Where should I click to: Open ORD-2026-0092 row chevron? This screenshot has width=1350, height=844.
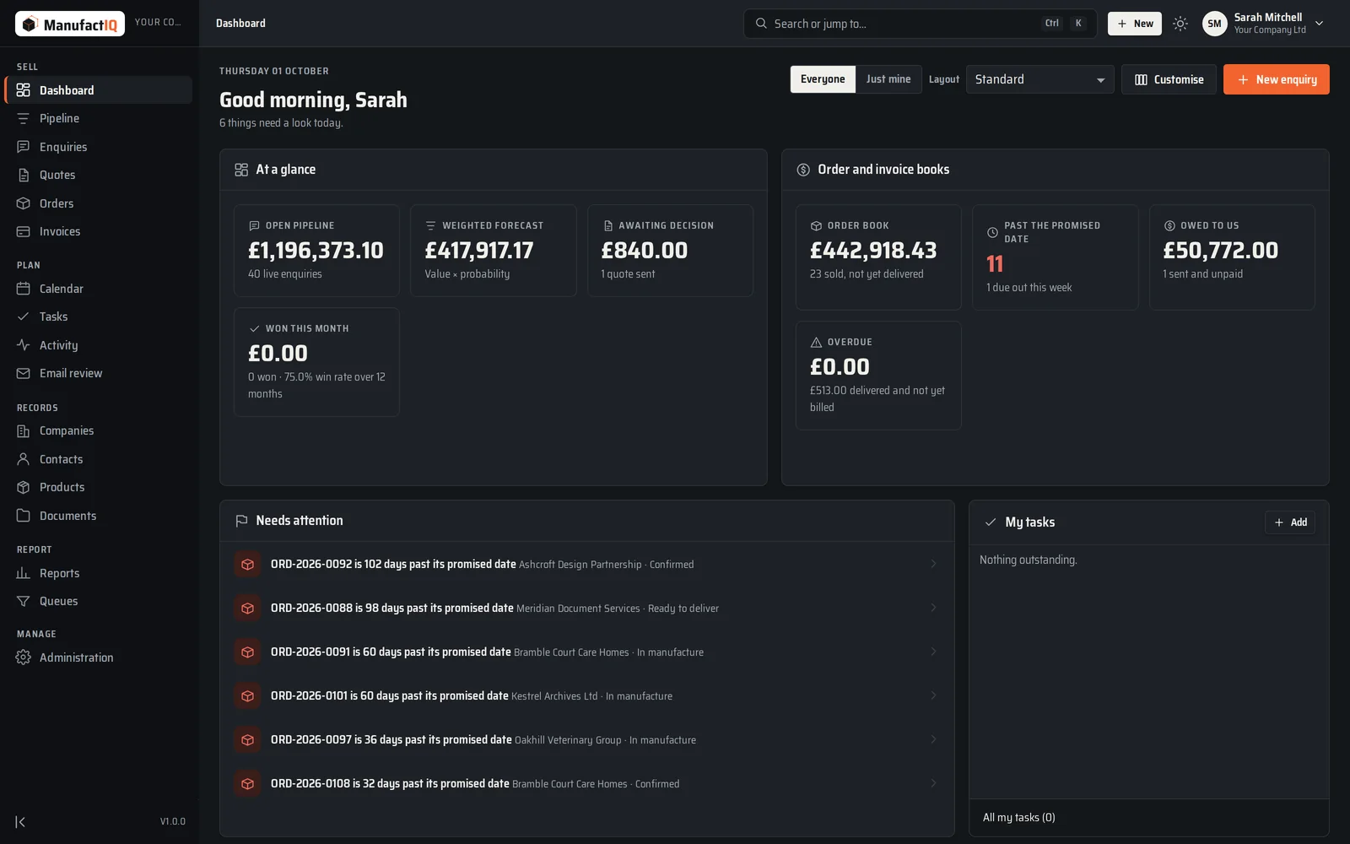tap(933, 564)
